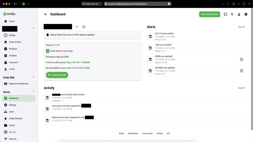Toggle Emby Server is up to date checkbox
253x142 pixels.
[48, 51]
